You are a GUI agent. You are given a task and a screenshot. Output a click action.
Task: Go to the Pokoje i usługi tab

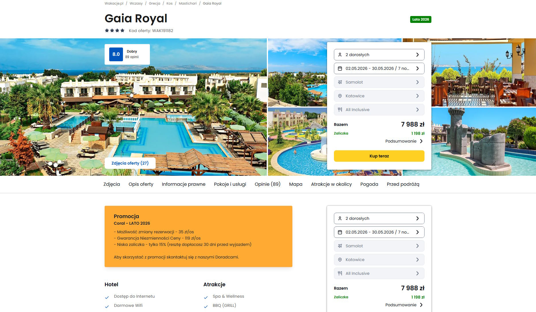pos(230,184)
